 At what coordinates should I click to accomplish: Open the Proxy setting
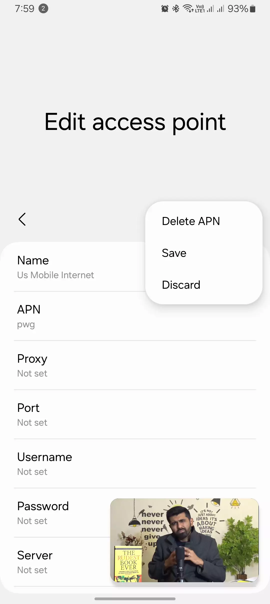135,365
